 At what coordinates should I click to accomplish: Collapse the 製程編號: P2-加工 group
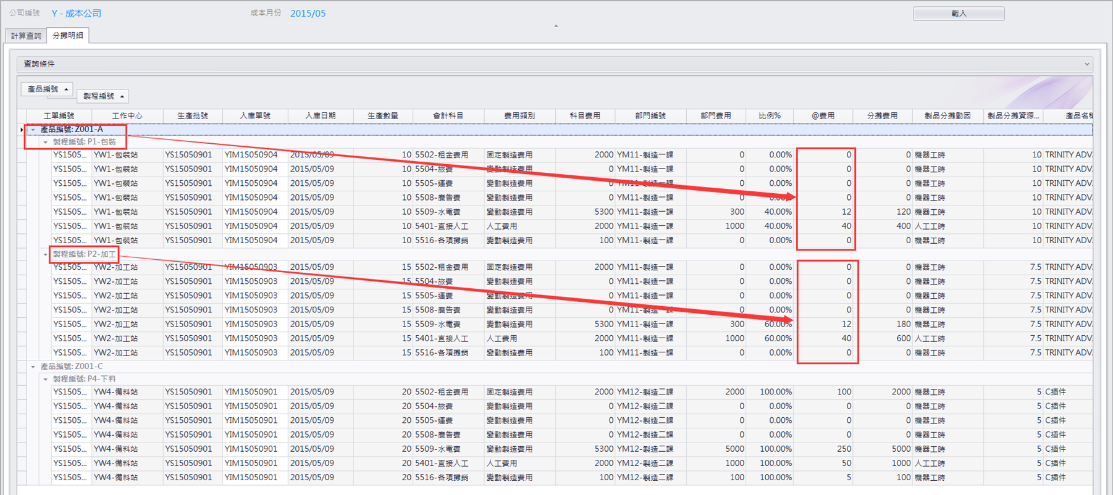pos(45,254)
